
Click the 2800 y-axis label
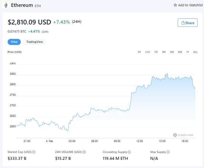coord(13,84)
